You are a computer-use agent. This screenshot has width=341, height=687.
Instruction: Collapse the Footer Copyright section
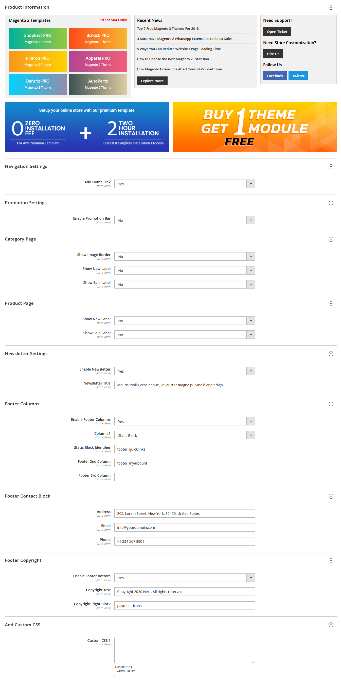pos(331,560)
